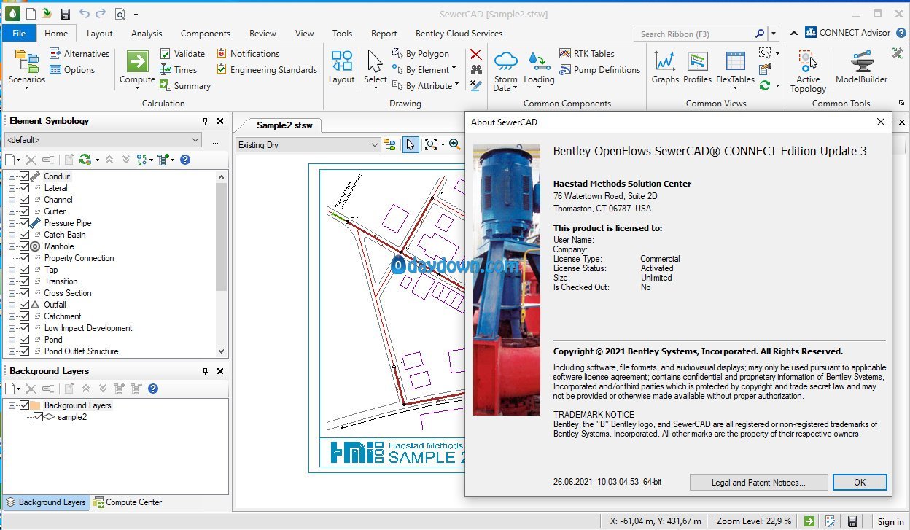Open RTK Tables
The image size is (910, 530).
tap(587, 53)
